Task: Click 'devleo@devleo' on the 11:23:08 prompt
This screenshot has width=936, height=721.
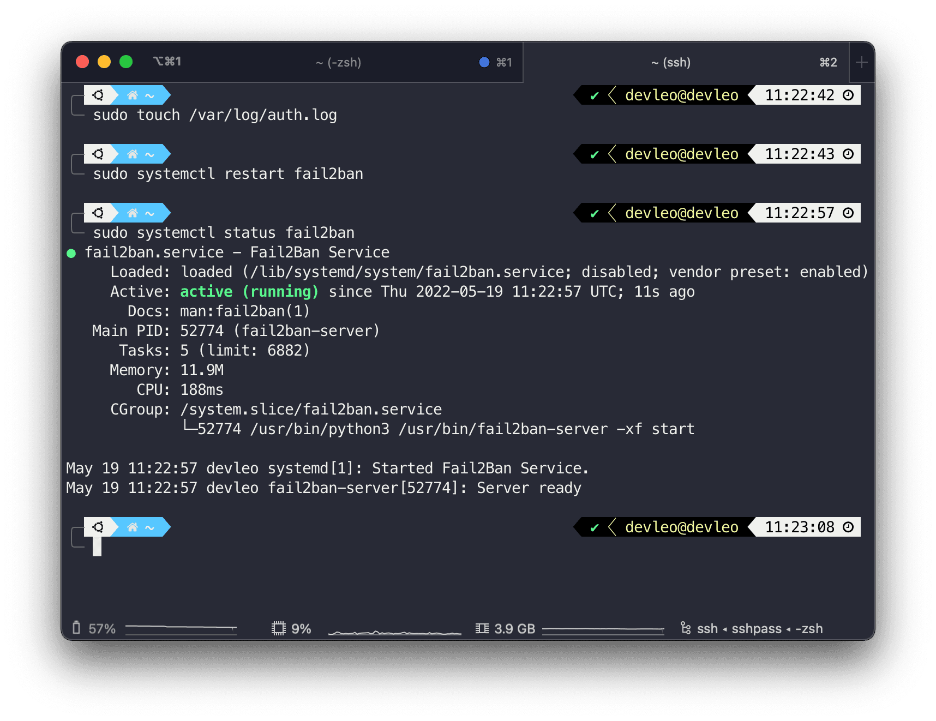Action: (x=682, y=527)
